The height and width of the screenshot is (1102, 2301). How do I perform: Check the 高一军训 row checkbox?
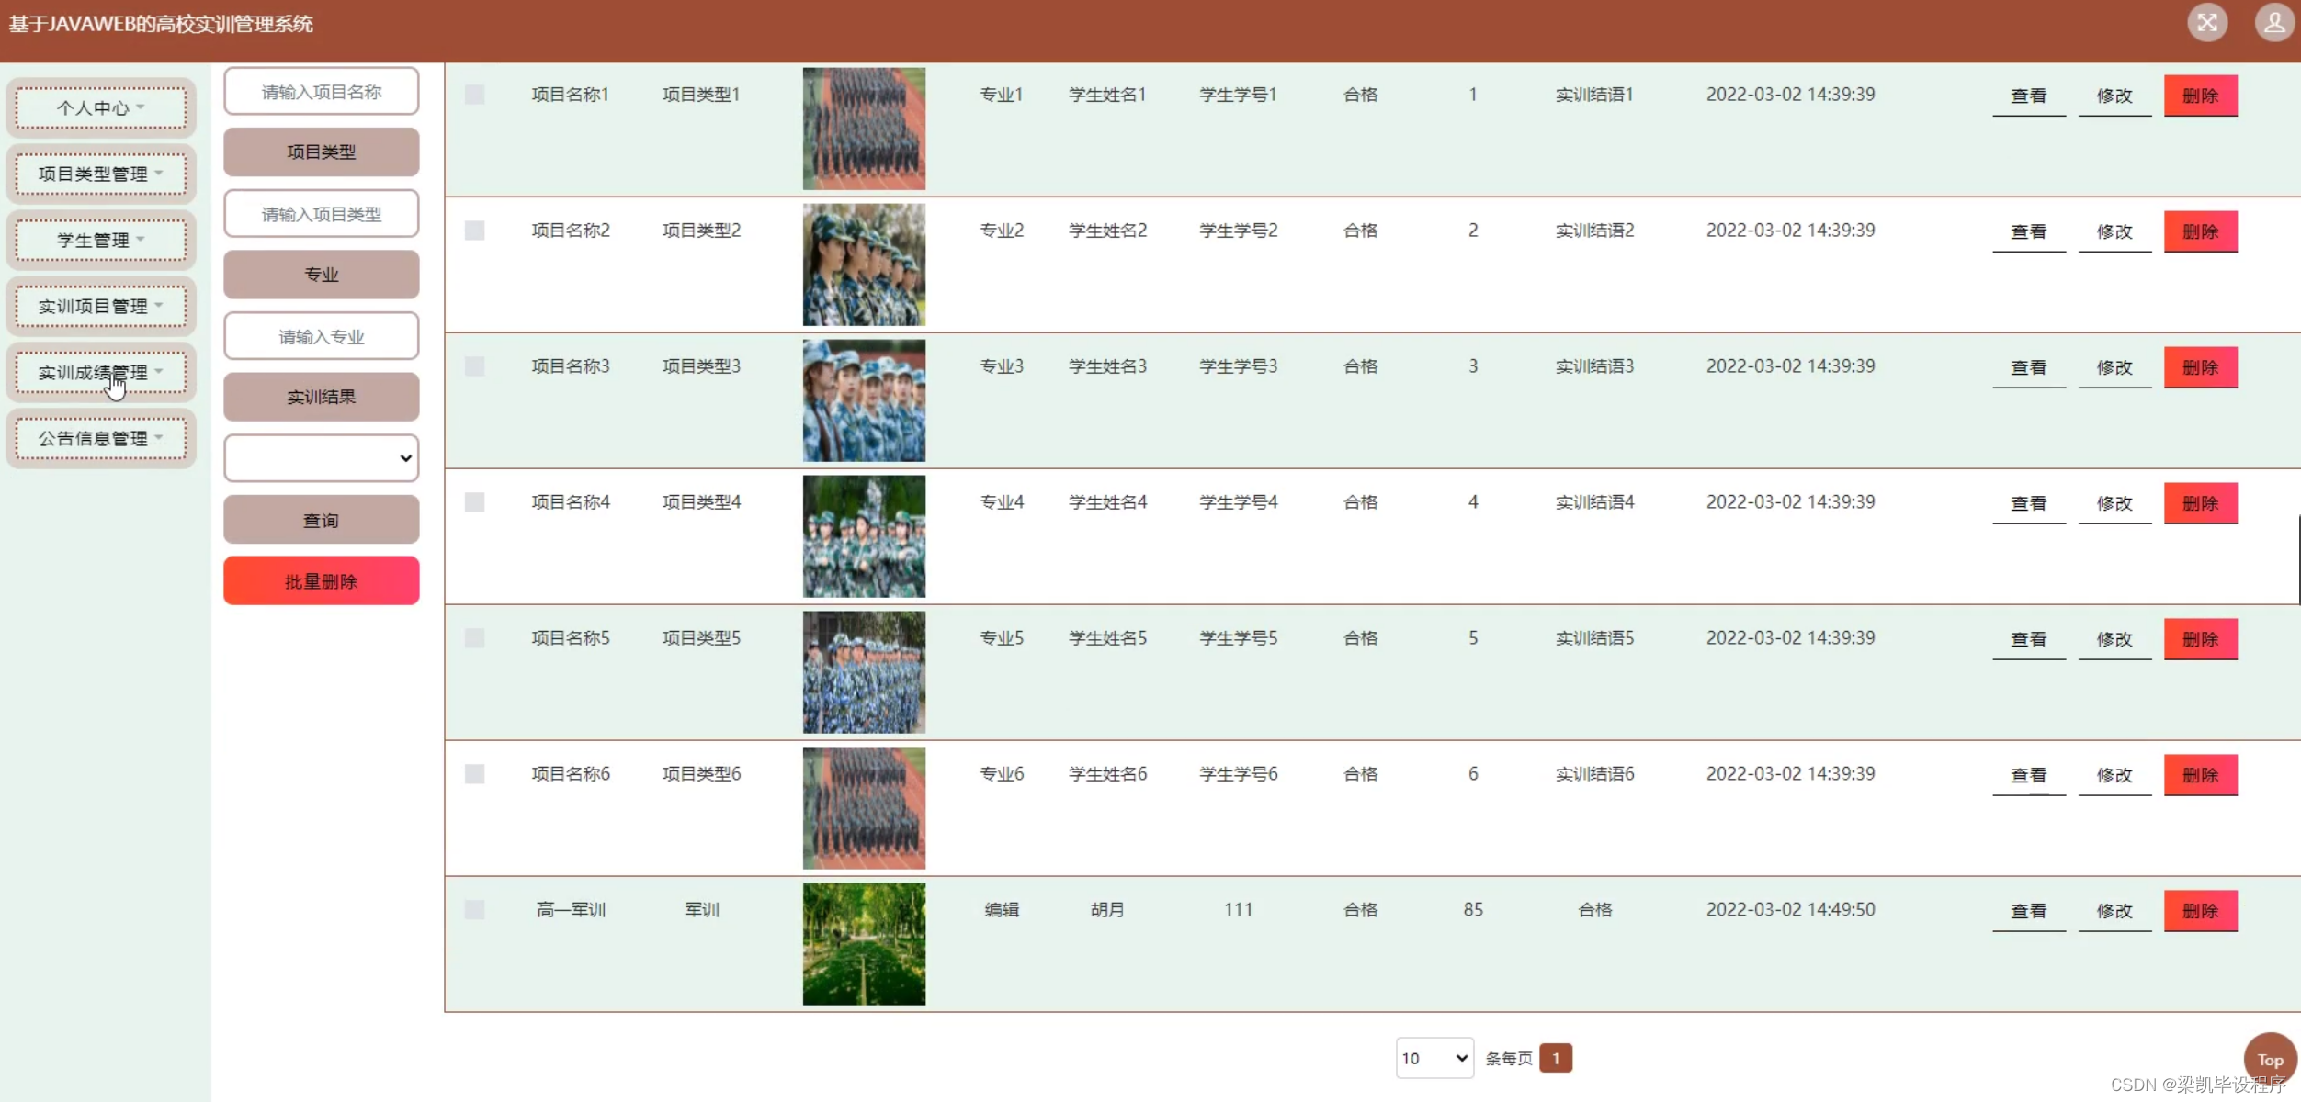(474, 910)
